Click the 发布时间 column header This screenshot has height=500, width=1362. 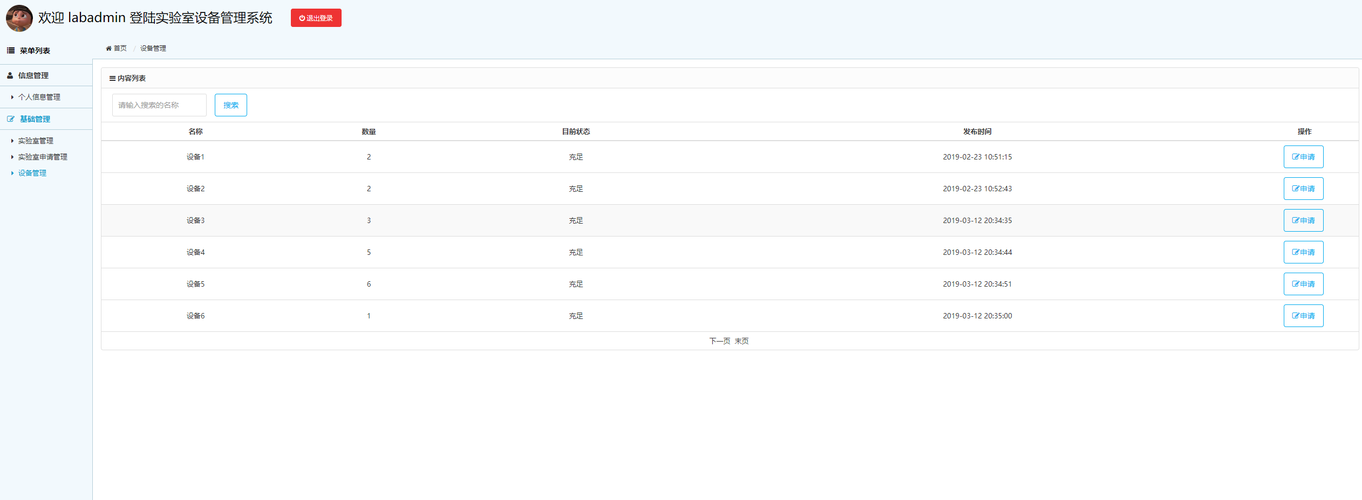[x=977, y=131]
